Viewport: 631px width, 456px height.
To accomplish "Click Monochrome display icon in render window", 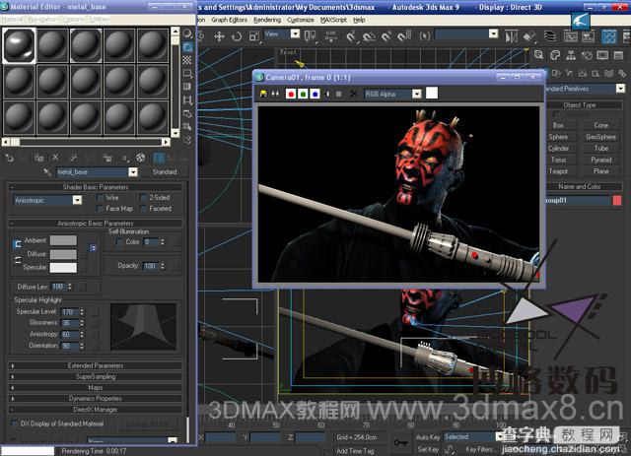I will click(x=339, y=95).
